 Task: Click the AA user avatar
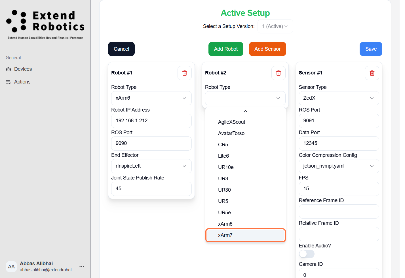click(x=11, y=267)
